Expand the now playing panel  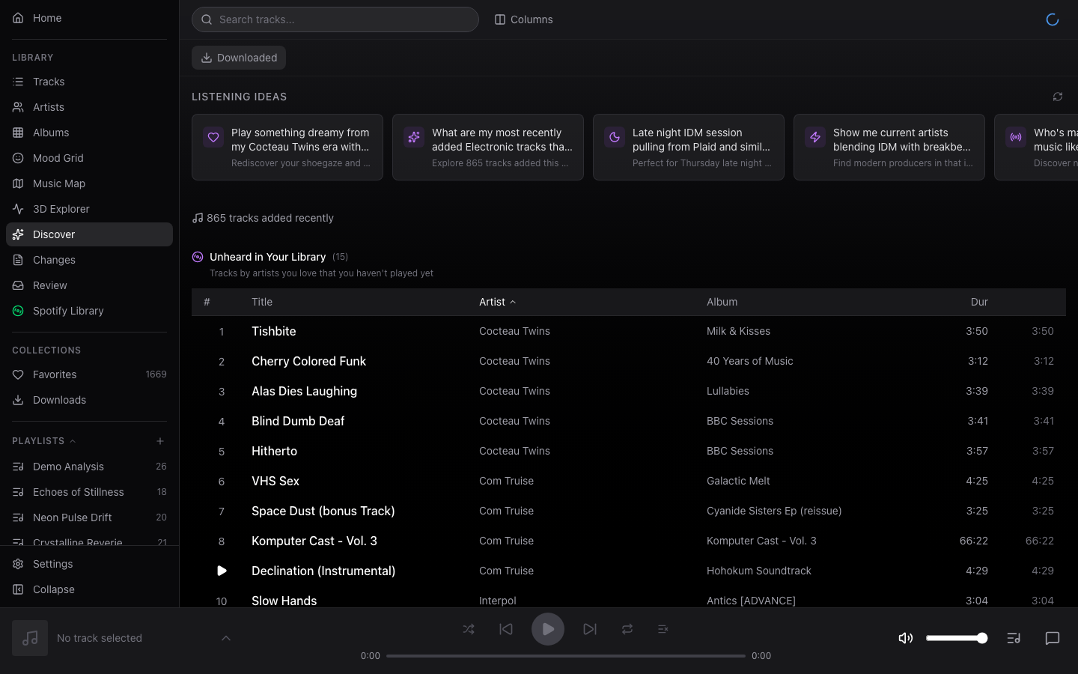coord(225,638)
